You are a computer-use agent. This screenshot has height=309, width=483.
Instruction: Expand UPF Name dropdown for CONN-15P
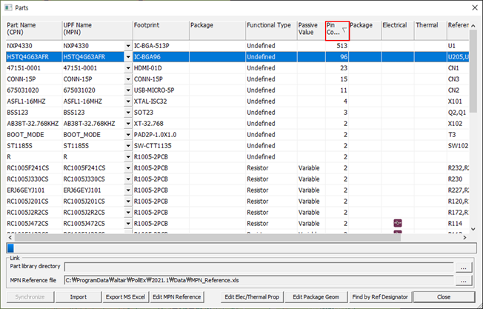(128, 79)
